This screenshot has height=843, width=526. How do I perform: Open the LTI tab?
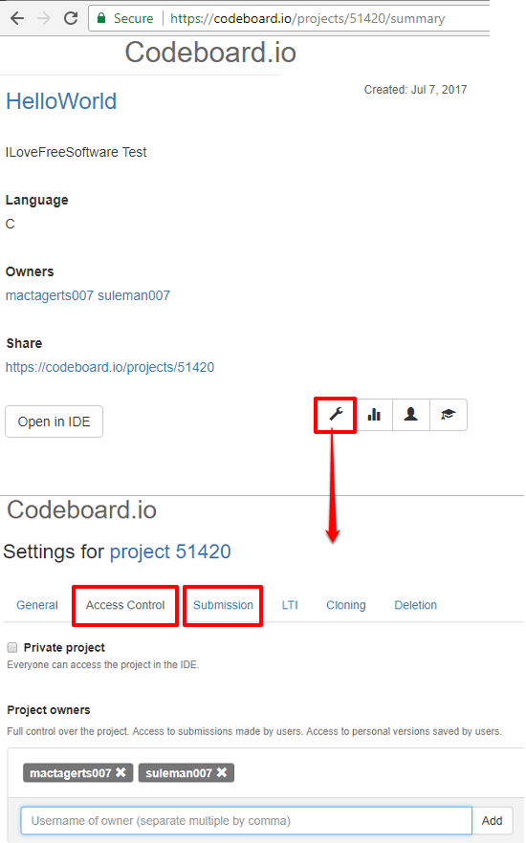[290, 605]
